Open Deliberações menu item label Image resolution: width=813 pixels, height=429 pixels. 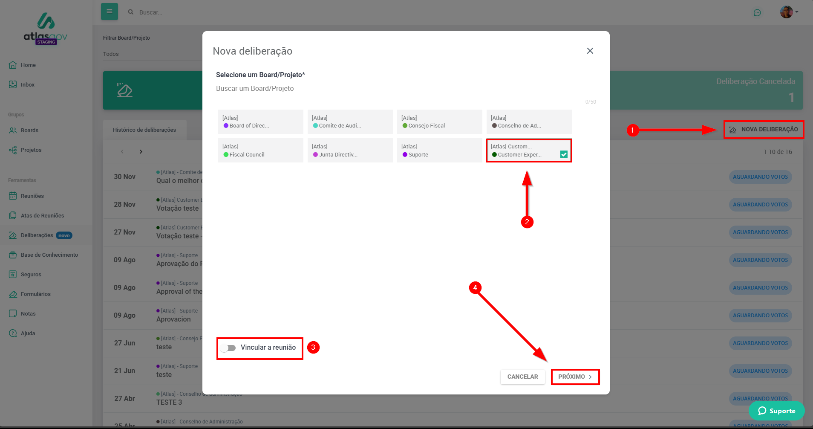pos(37,235)
